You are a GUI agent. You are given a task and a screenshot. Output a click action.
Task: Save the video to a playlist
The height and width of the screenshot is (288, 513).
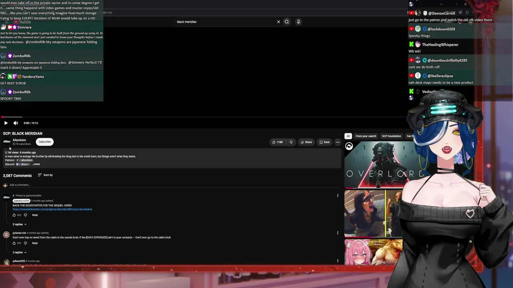click(x=325, y=142)
